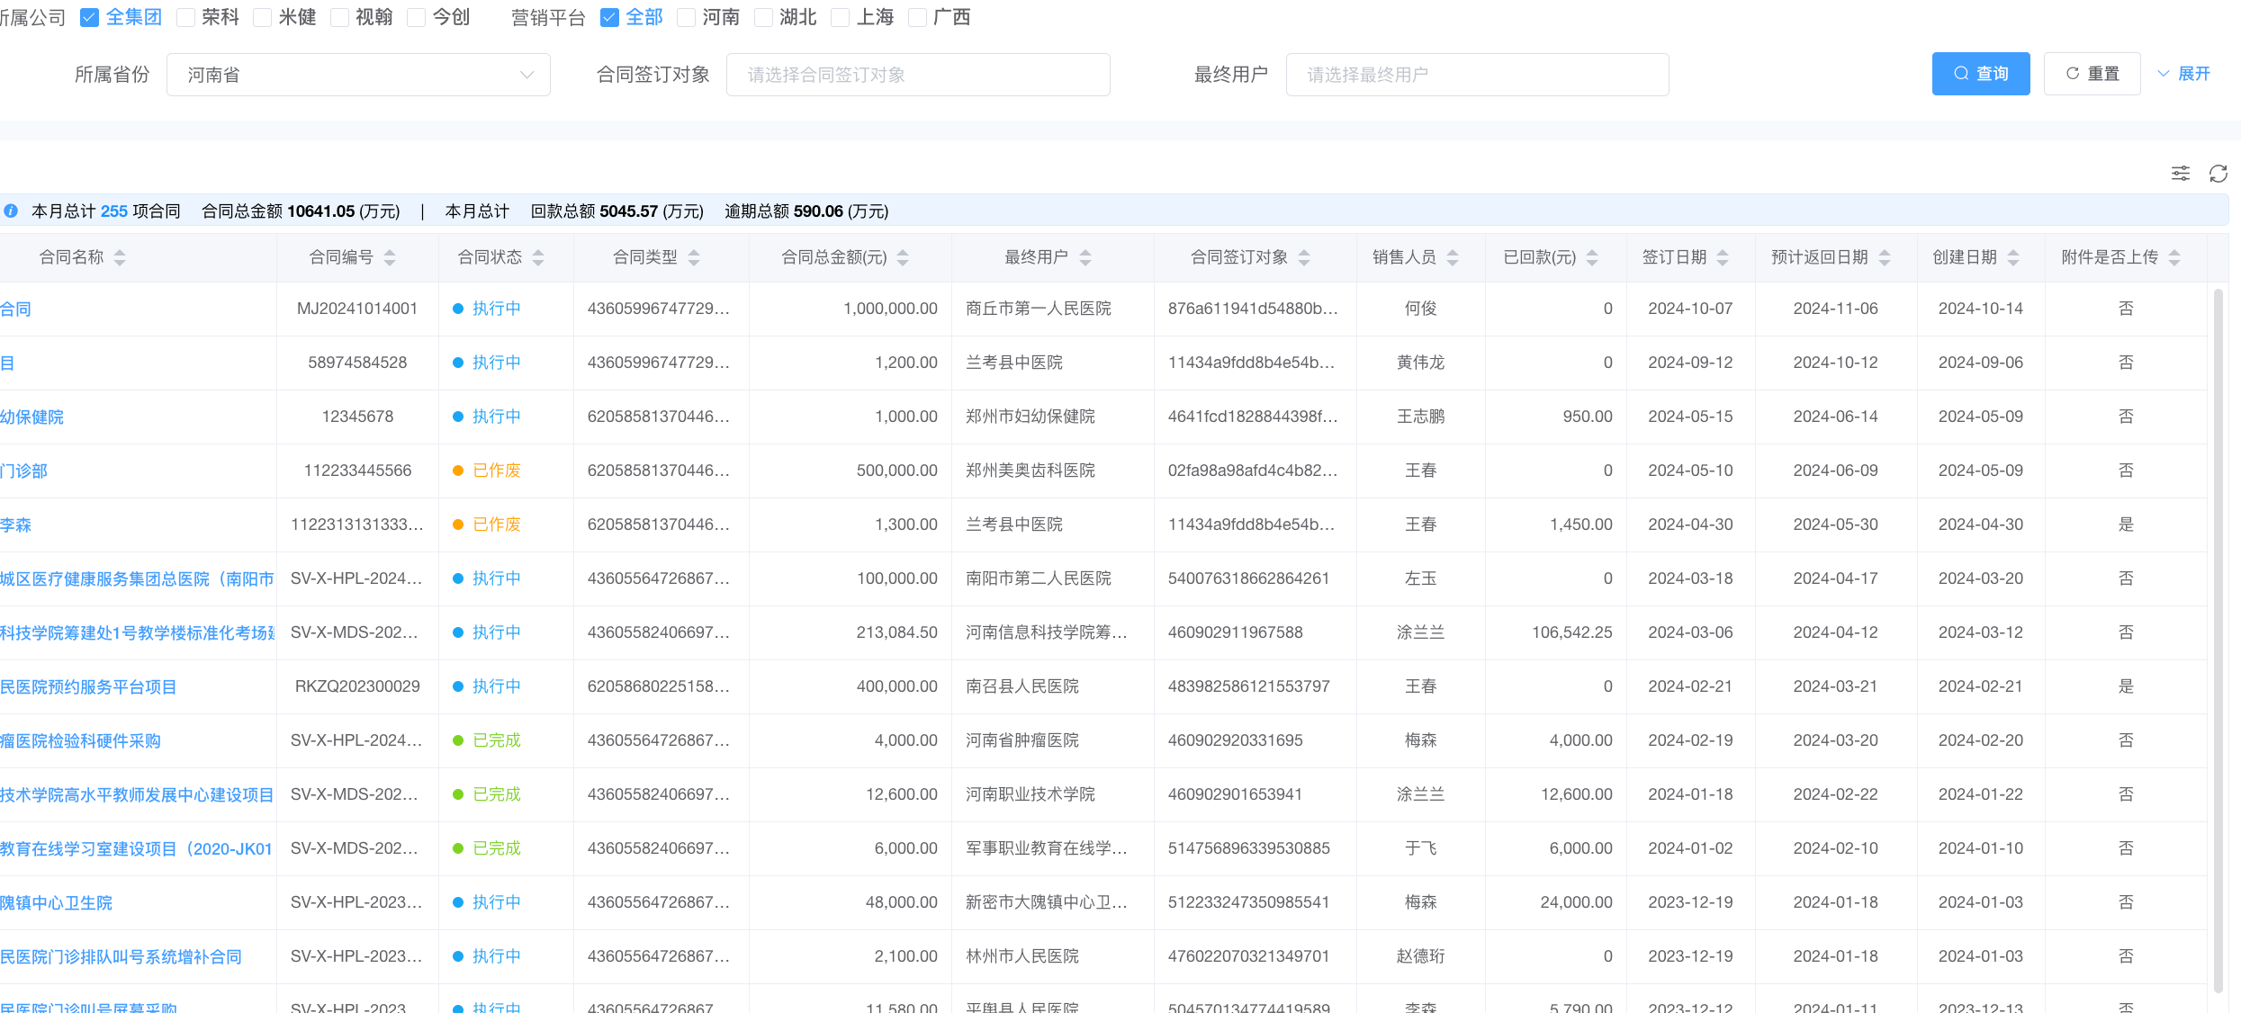The height and width of the screenshot is (1013, 2241).
Task: Click the table refresh icon
Action: coord(2218,174)
